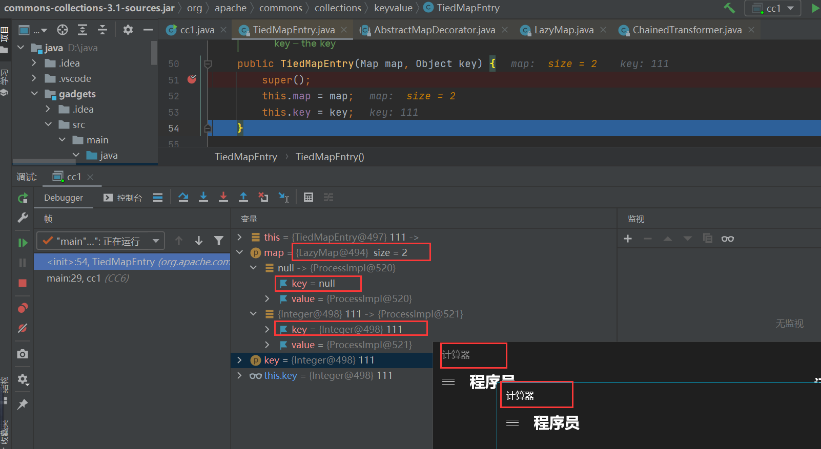Click the 'collections' path breadcrumb
The width and height of the screenshot is (821, 449).
[x=338, y=8]
